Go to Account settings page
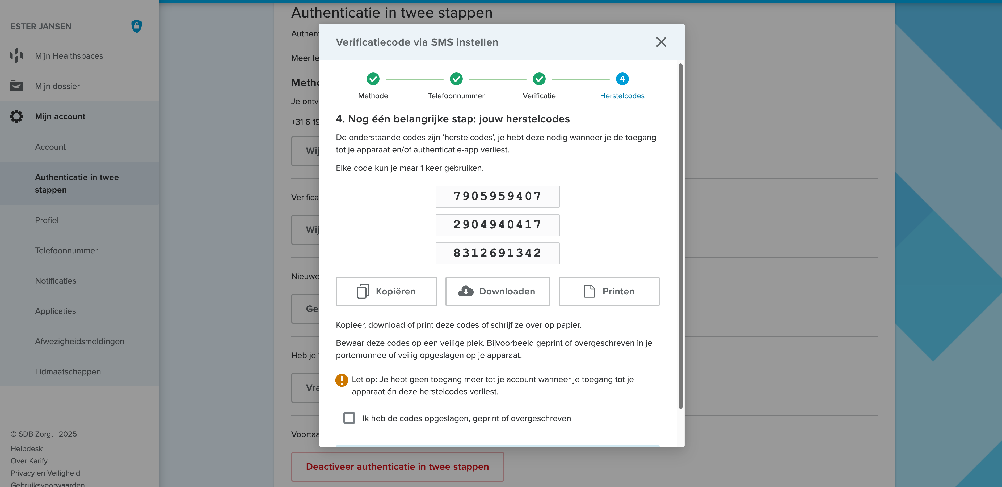 point(80,147)
